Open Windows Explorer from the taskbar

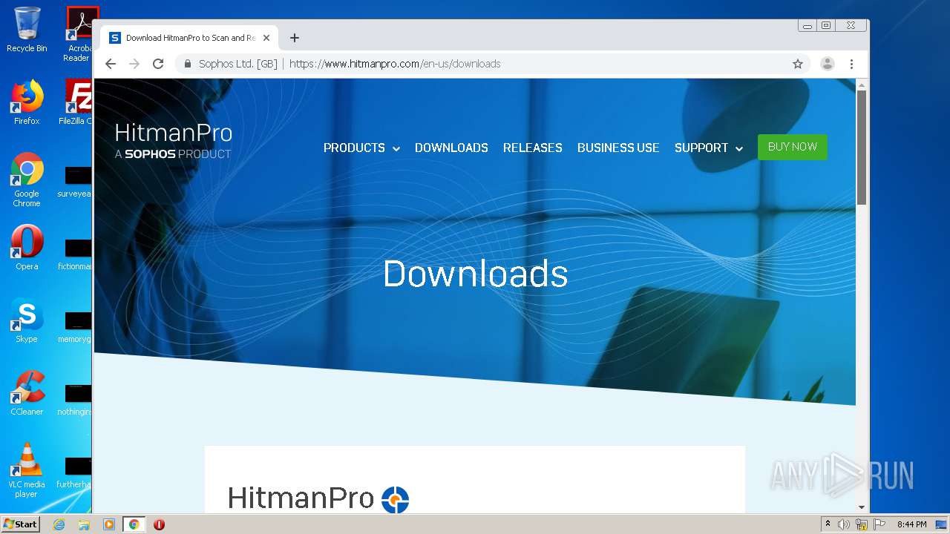[x=84, y=524]
